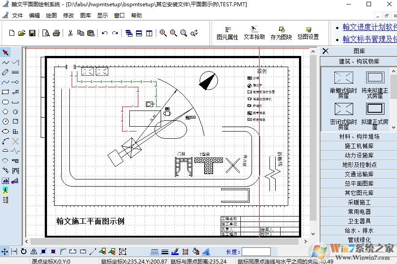
Task: Click the Zoom In magnifier icon
Action: (163, 33)
